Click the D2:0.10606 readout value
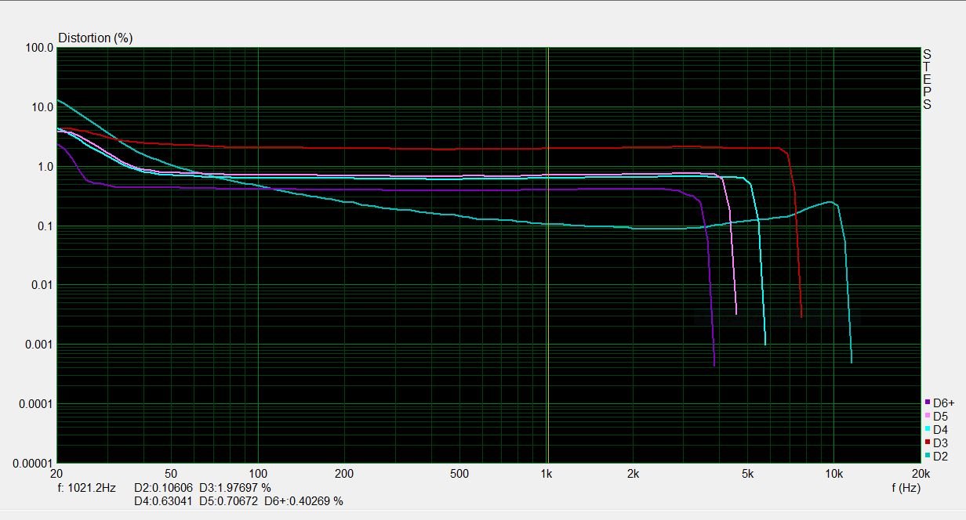This screenshot has width=966, height=520. tap(163, 488)
